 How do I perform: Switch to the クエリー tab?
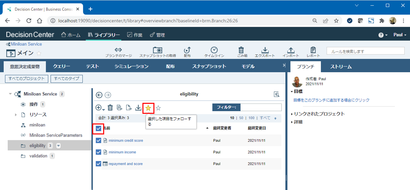coord(62,66)
